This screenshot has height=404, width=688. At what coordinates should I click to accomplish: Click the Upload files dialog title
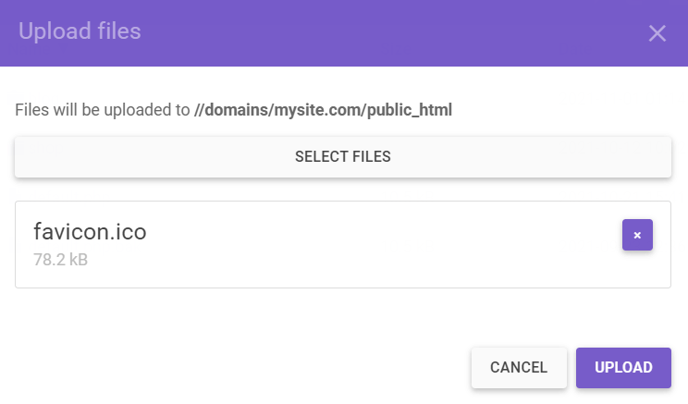(80, 31)
